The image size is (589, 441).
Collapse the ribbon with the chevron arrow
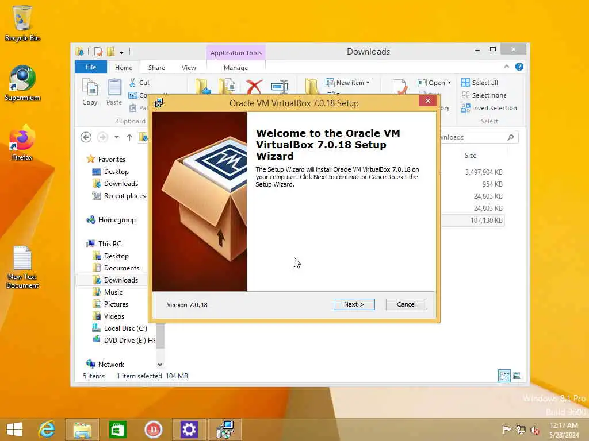coord(507,67)
